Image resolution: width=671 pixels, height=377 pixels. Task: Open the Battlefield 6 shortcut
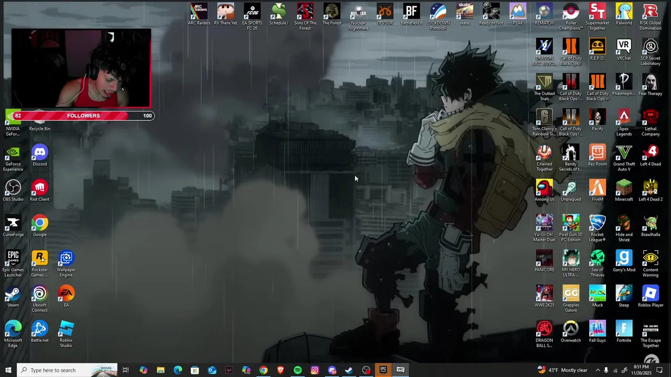412,15
